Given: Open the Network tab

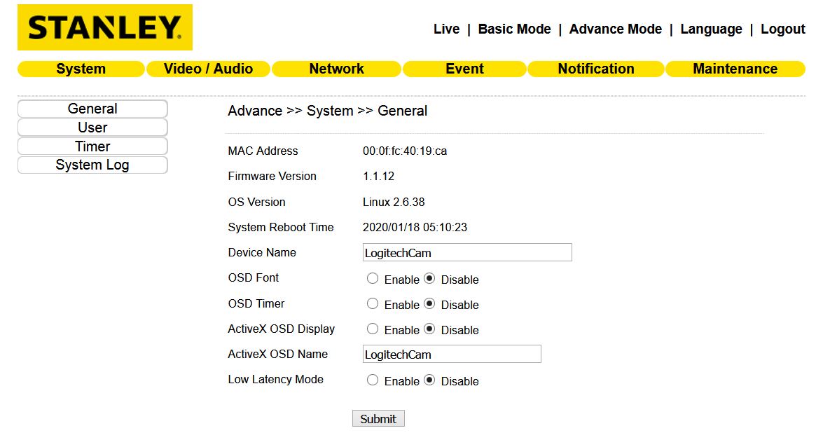Looking at the screenshot, I should point(336,69).
